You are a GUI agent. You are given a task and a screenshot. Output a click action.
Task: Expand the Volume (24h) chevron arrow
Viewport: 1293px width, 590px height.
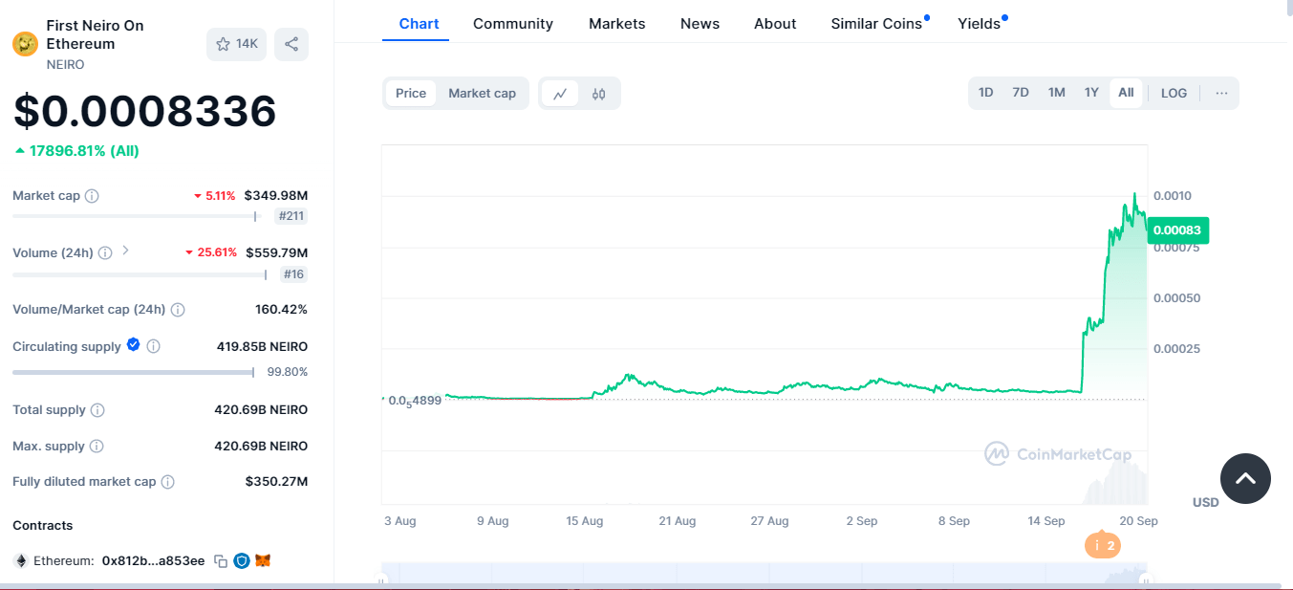(125, 251)
